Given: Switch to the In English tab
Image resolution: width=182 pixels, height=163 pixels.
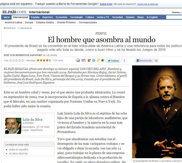Looking at the screenshot, I should [x=152, y=17].
